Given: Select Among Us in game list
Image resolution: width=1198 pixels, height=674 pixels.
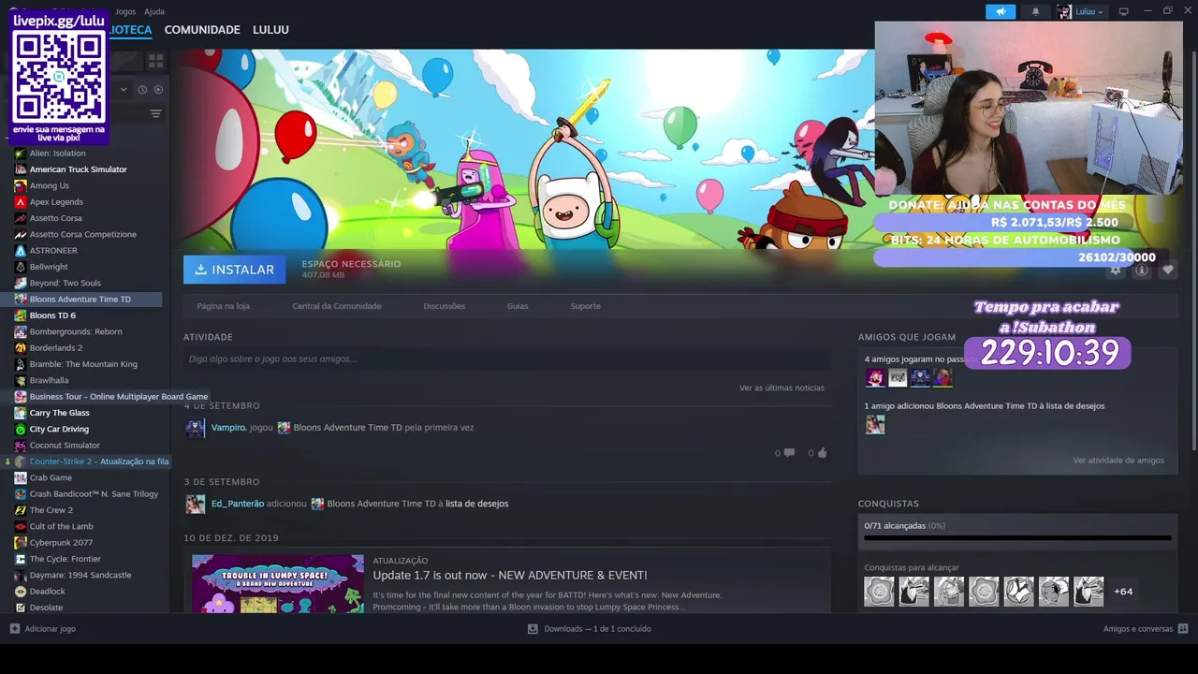Looking at the screenshot, I should 49,186.
